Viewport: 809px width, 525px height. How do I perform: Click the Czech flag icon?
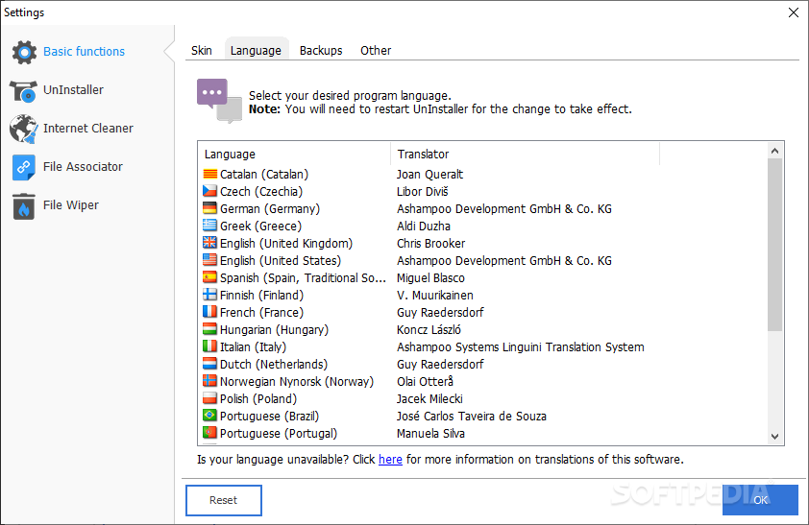coord(209,191)
